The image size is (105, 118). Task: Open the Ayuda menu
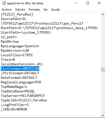tap(55, 10)
